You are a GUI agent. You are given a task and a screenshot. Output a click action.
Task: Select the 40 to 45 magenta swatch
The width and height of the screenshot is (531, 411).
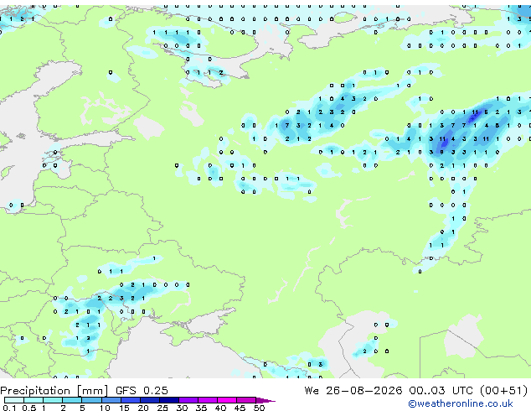click(227, 400)
